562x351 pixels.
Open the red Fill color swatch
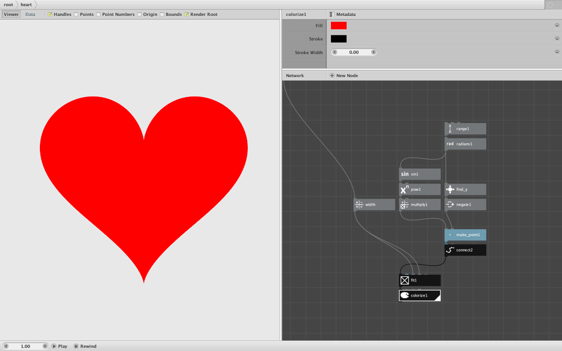click(339, 25)
